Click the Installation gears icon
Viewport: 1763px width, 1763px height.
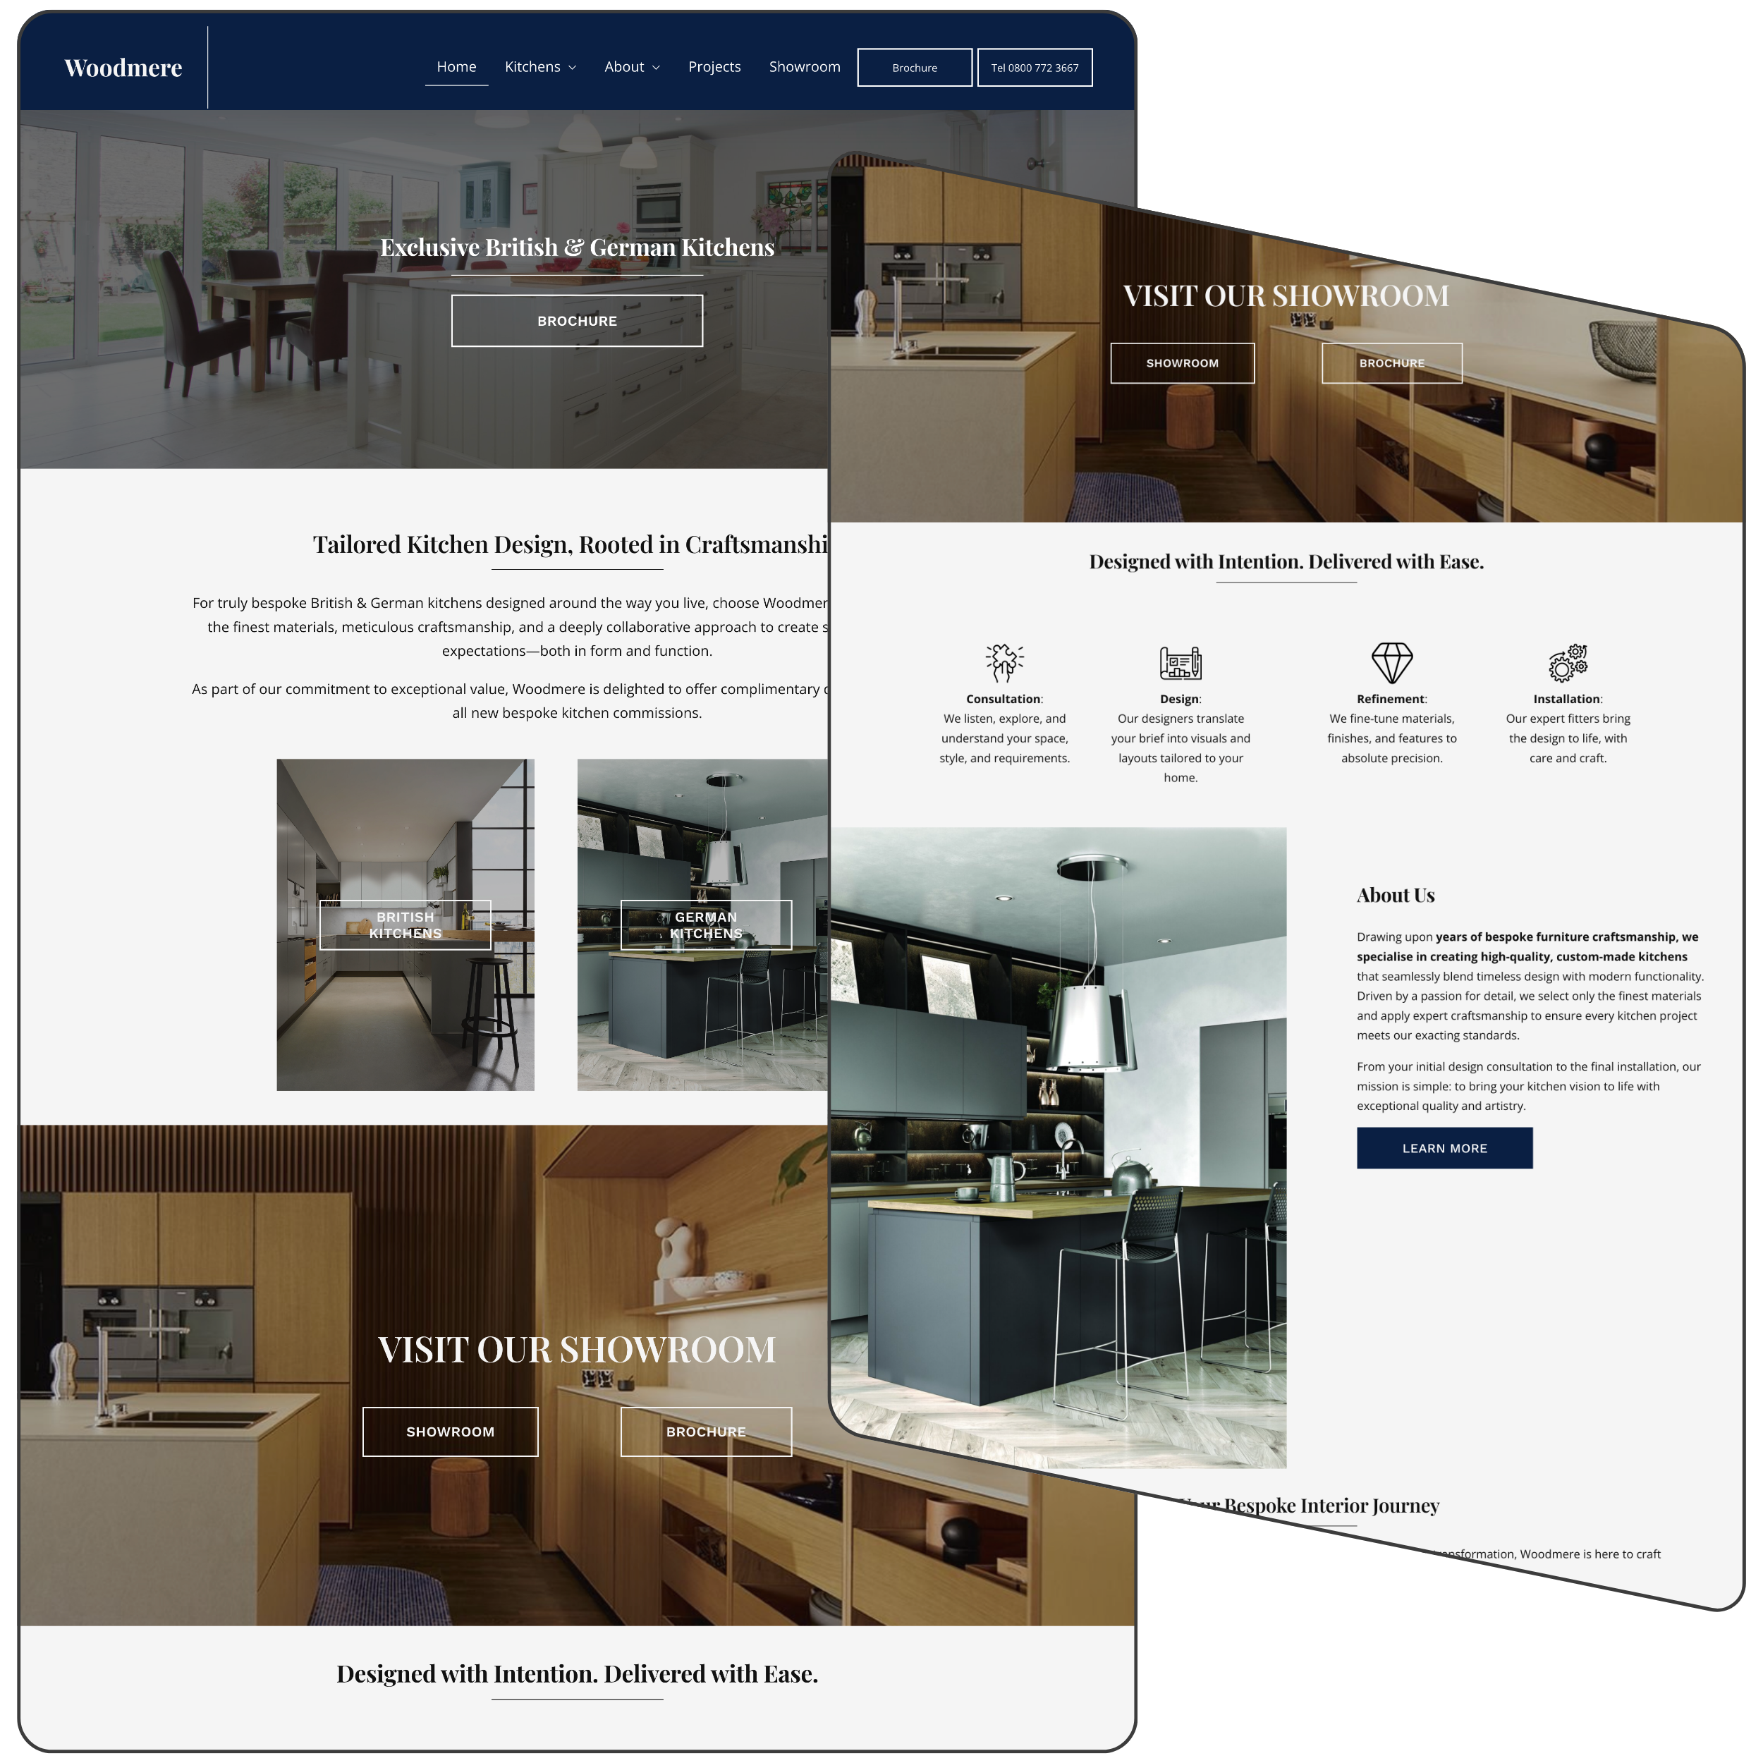[1568, 662]
